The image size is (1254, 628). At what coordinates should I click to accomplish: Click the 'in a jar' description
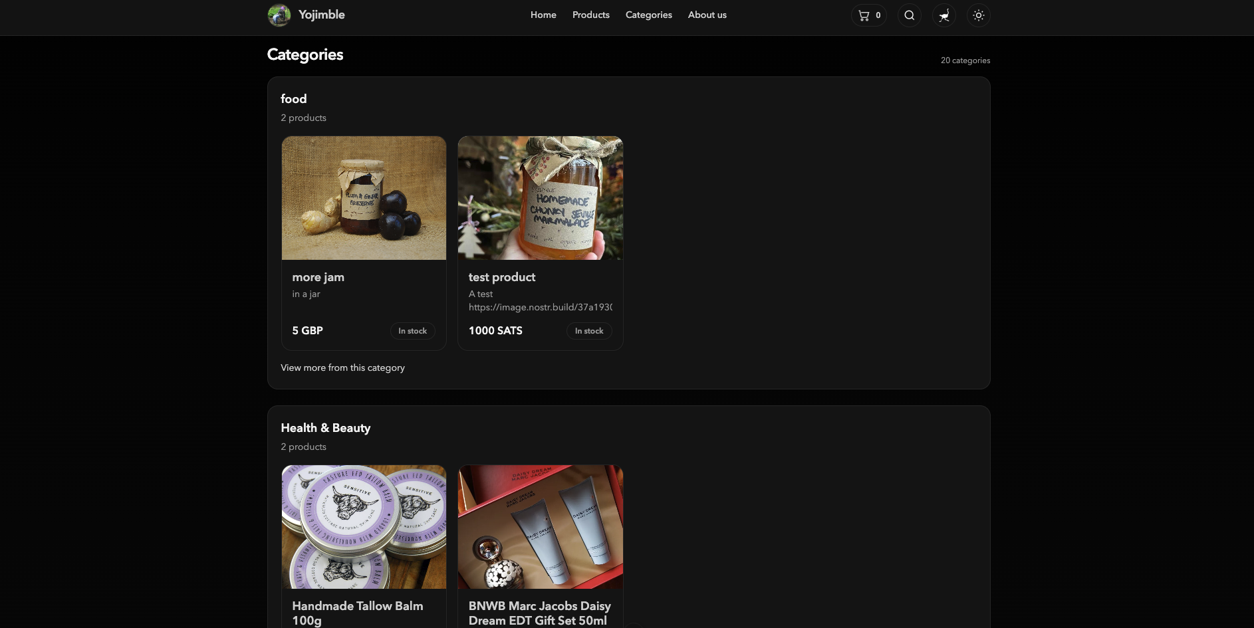point(306,294)
